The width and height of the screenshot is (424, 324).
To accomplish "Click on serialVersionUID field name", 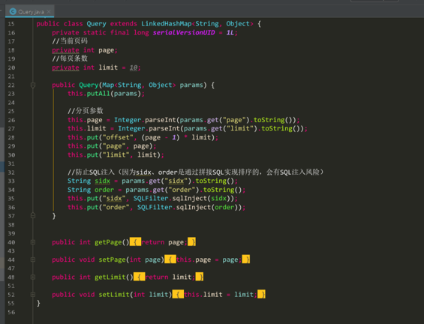I will coord(184,32).
